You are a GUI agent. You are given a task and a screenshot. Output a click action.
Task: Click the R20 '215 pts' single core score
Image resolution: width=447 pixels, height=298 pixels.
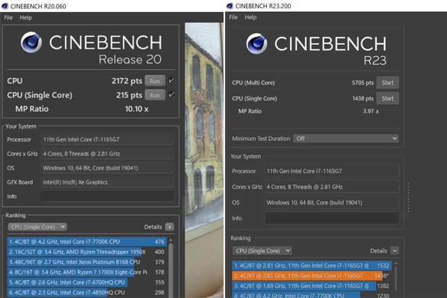[x=129, y=95]
